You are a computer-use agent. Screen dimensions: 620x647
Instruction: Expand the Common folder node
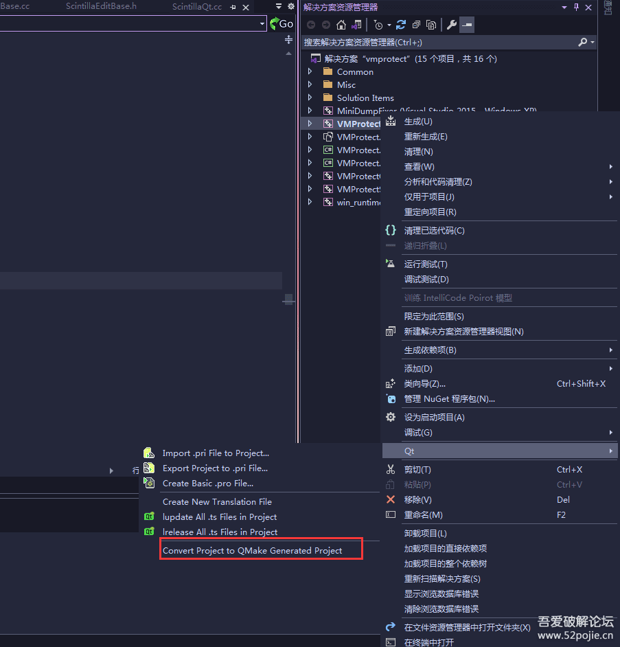pos(310,71)
